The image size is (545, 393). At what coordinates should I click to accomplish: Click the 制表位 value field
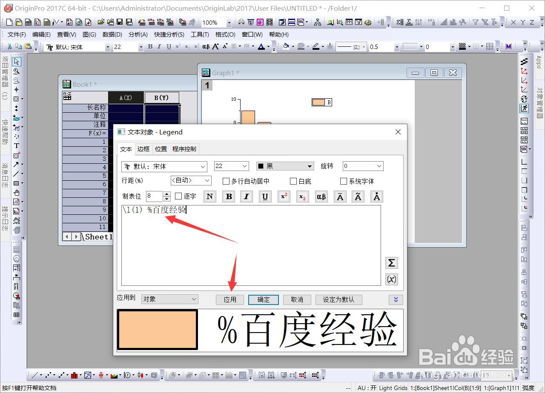(155, 196)
